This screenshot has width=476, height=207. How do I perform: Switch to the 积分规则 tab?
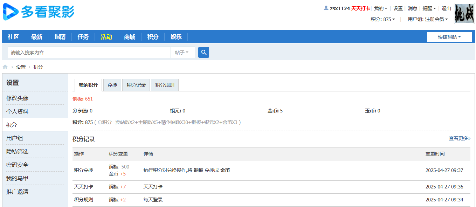[x=164, y=85]
